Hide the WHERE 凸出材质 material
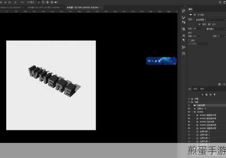Screen dimensions: 226x158 (x=189, y=122)
